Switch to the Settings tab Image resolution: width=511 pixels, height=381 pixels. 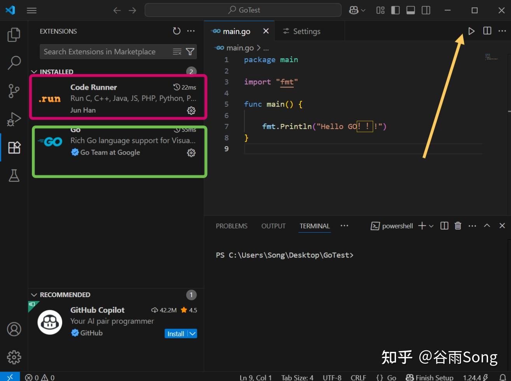(306, 31)
